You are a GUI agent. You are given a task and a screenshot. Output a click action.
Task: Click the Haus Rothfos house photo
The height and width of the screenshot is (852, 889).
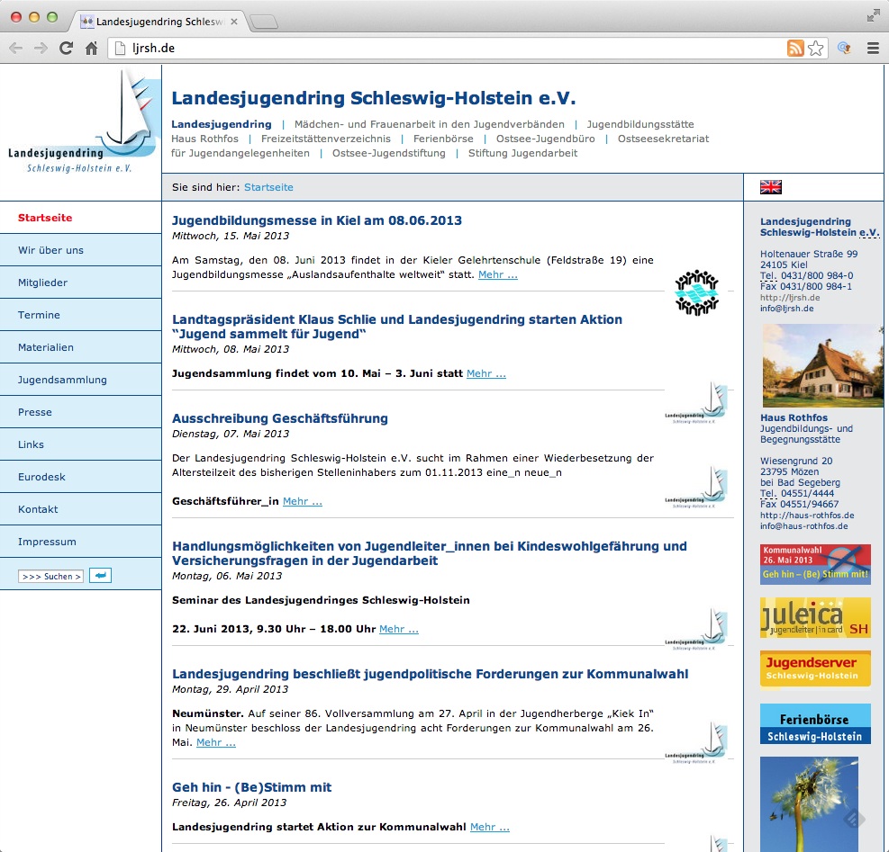[821, 365]
